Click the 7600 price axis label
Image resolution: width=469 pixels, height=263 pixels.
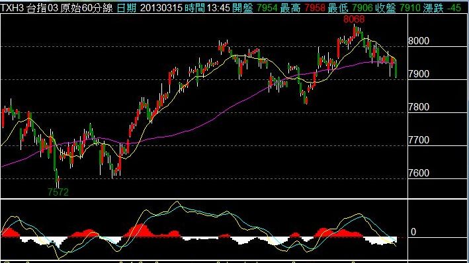pos(419,173)
